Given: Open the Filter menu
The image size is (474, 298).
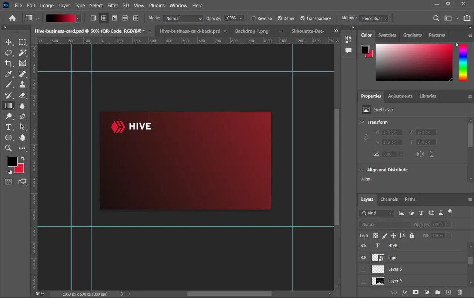Looking at the screenshot, I should click(x=113, y=6).
